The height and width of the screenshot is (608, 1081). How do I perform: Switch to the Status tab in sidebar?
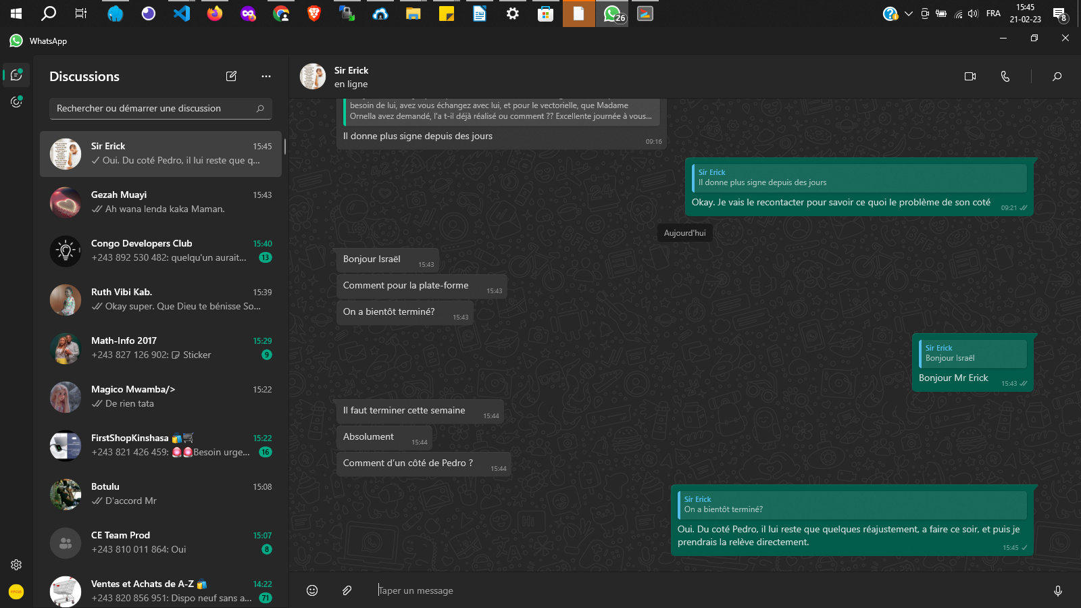[16, 102]
